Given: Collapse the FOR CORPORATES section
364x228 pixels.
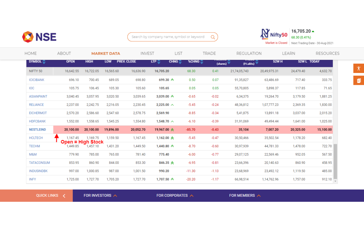Looking at the screenshot, I should tap(192, 196).
